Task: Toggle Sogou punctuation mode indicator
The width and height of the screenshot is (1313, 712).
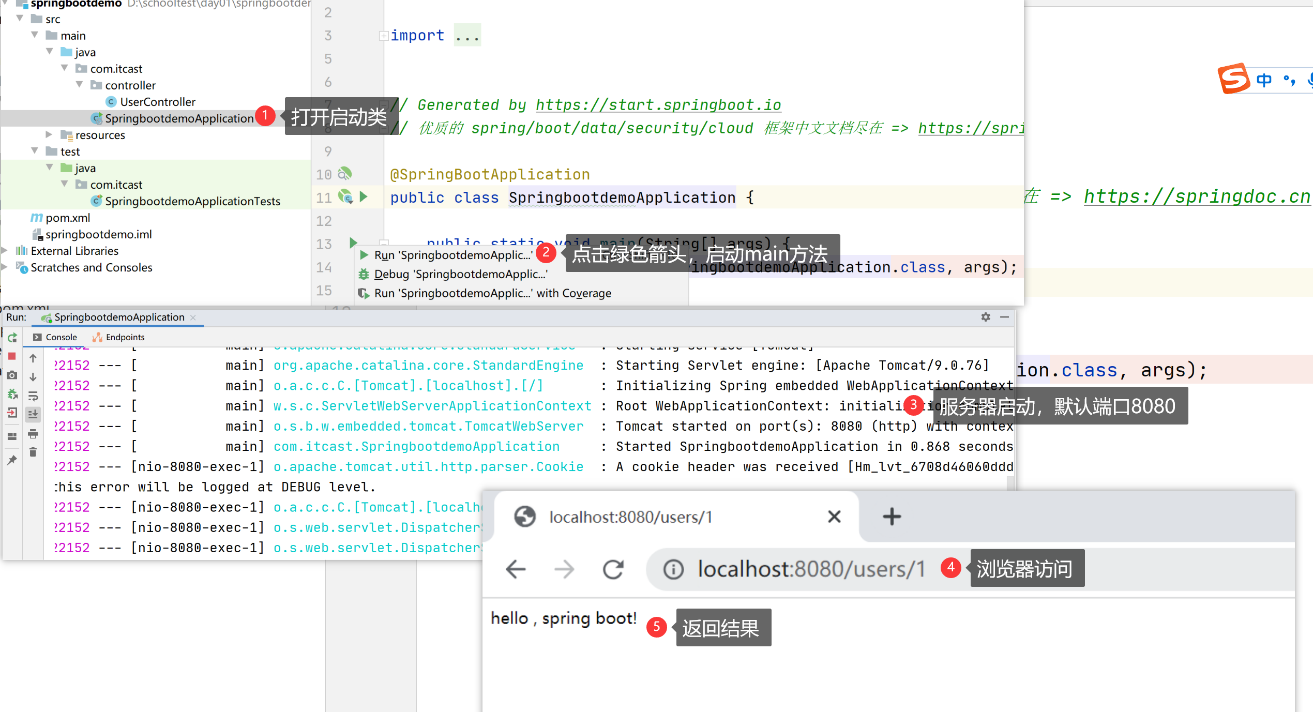Action: (x=1289, y=80)
